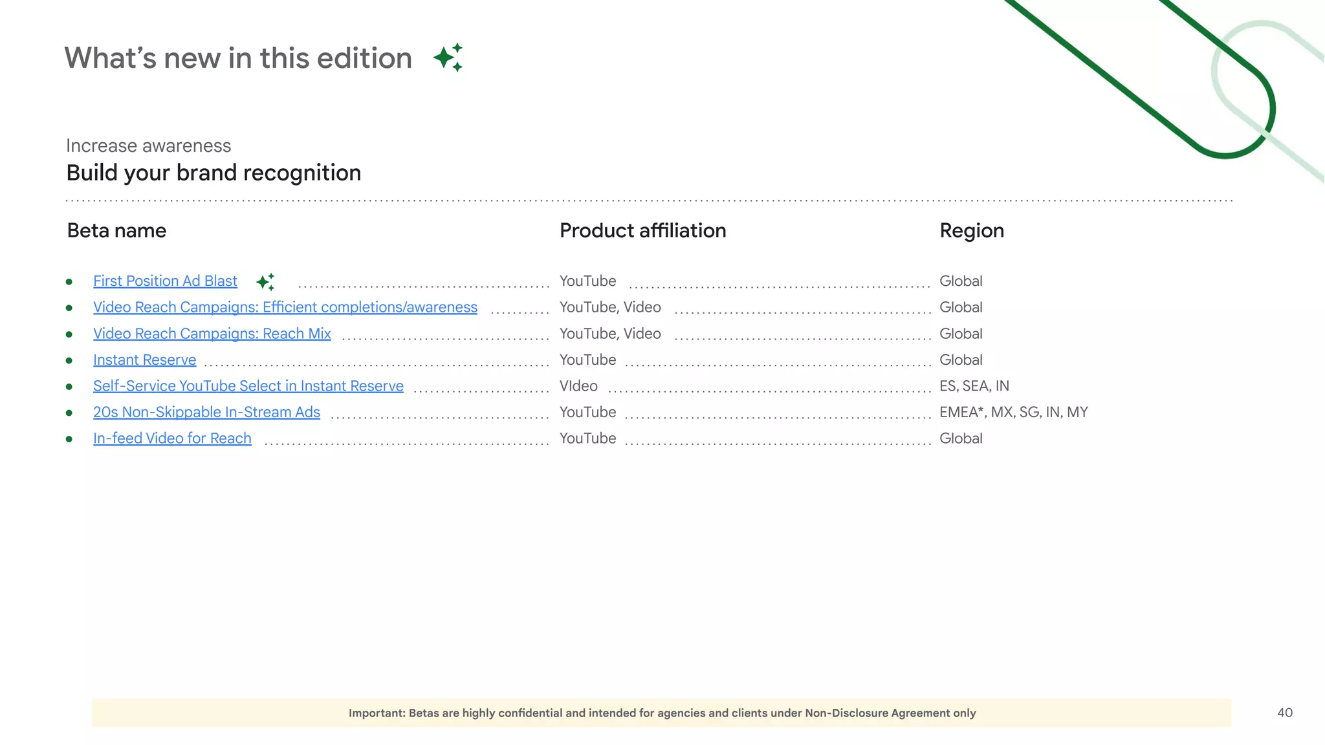Open the First Position Ad Blast link
Viewport: 1325px width, 745px height.
tap(165, 281)
